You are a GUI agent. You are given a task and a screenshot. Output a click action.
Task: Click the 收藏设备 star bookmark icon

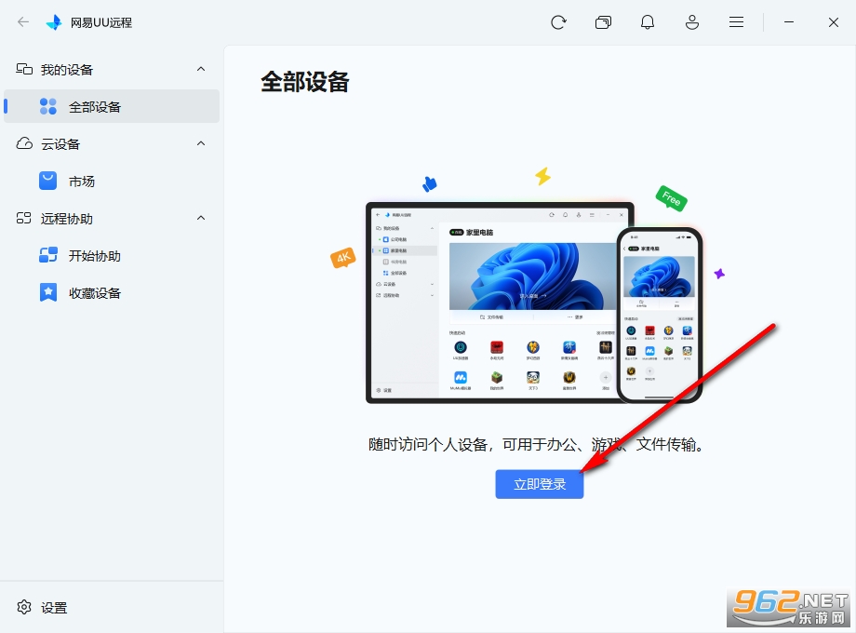pyautogui.click(x=48, y=292)
